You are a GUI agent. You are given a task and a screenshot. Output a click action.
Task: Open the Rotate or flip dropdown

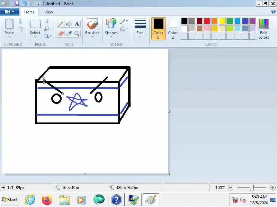[48, 36]
